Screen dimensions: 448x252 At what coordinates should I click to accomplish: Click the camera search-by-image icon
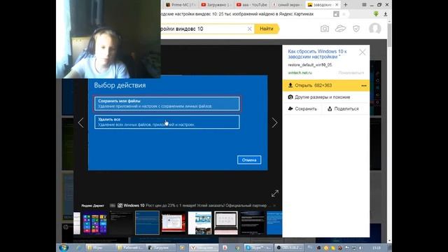[x=325, y=29]
